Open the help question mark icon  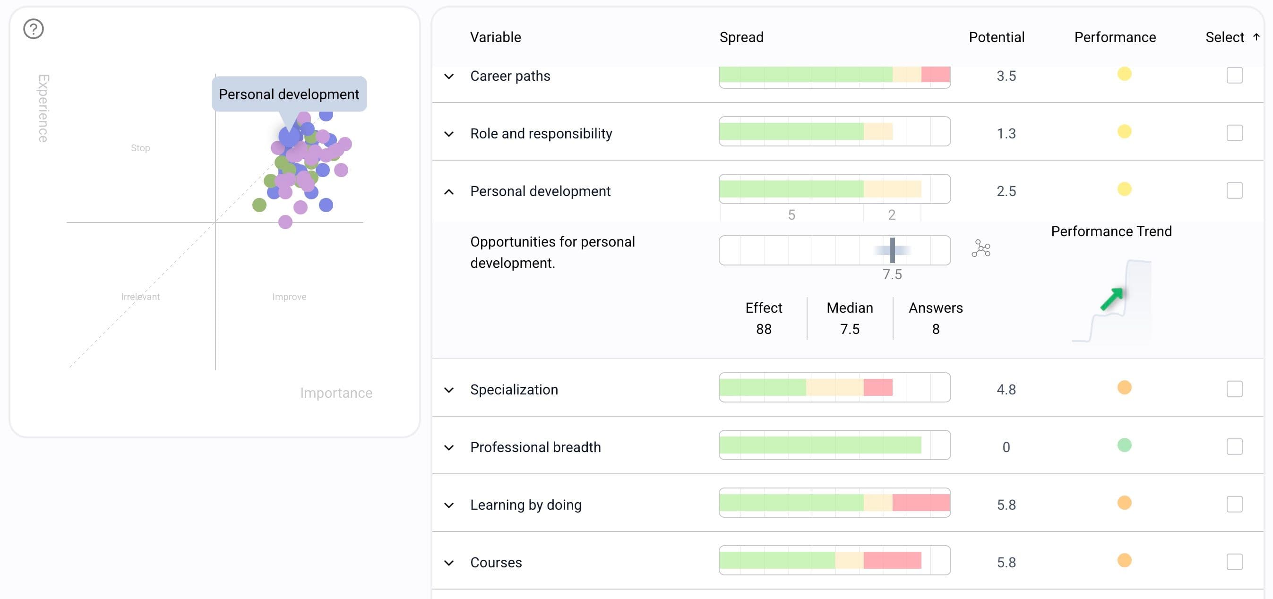[34, 29]
